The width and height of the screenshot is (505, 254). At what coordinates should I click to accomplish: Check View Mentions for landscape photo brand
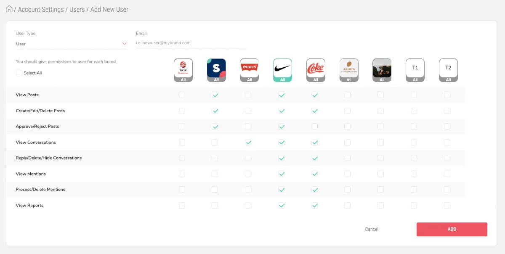(x=381, y=174)
